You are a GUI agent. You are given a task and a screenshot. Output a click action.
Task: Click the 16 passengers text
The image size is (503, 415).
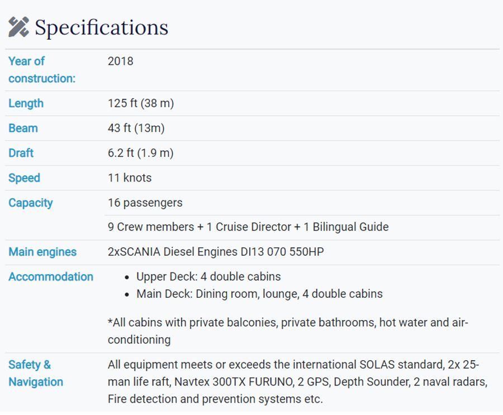coord(145,203)
